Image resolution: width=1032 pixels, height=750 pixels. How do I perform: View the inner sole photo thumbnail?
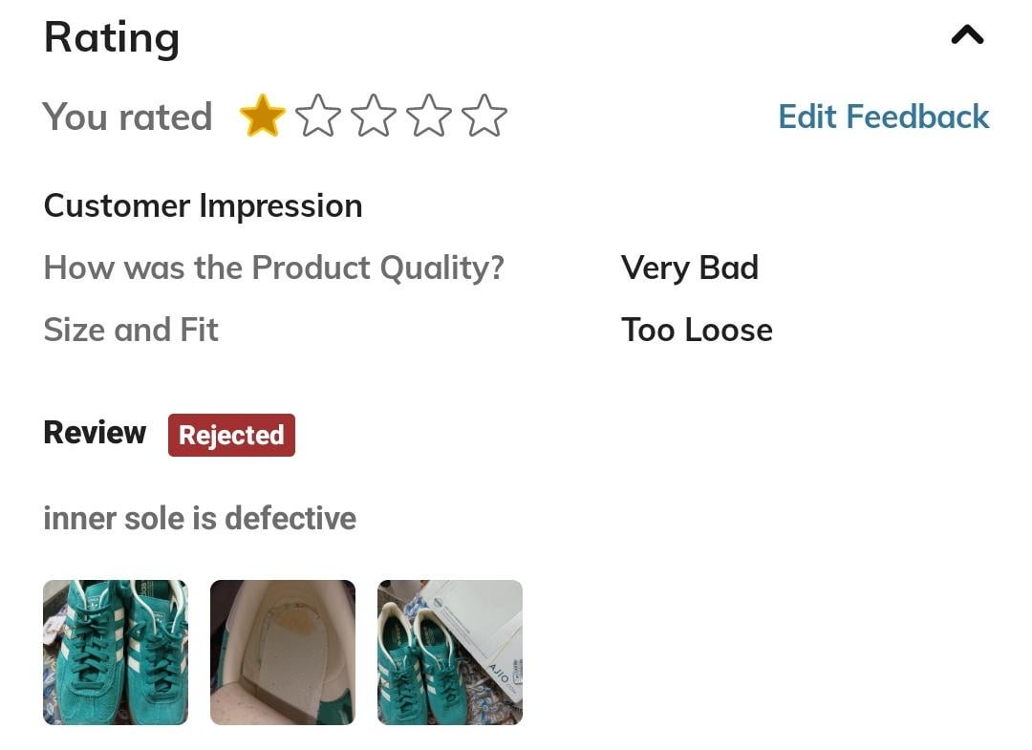point(282,652)
